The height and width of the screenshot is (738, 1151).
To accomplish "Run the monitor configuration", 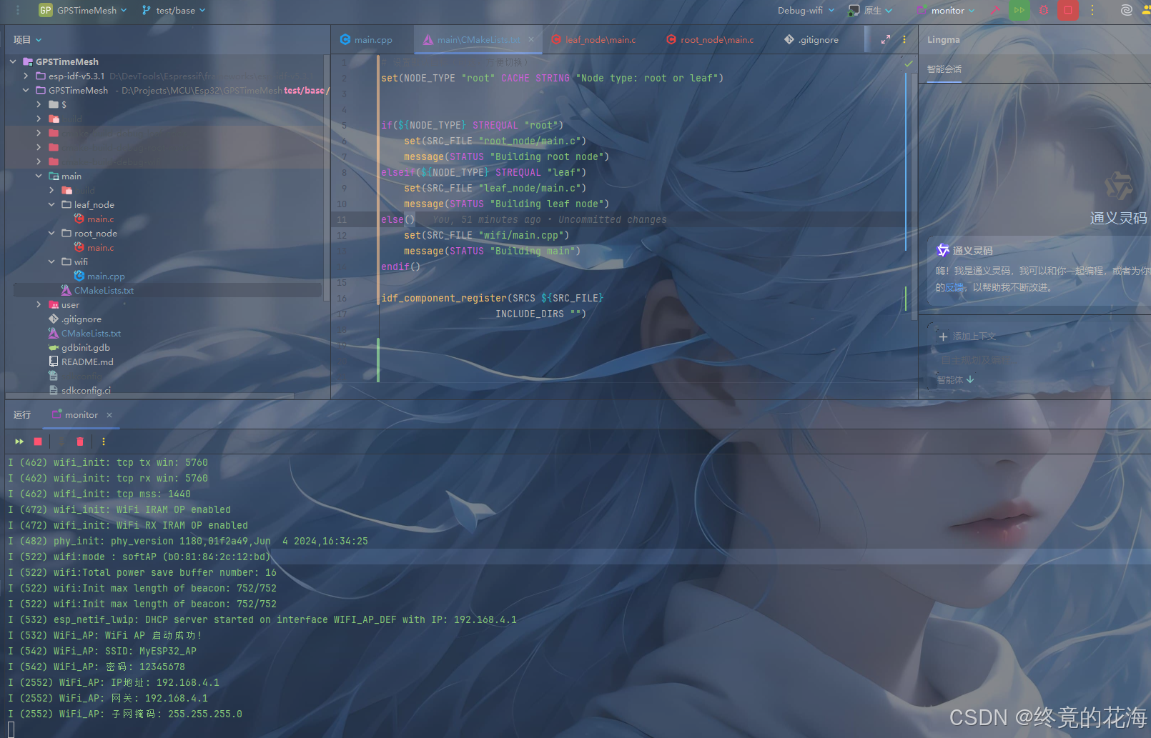I will [x=1019, y=10].
